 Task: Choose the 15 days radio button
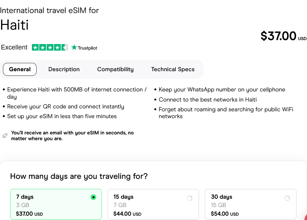pos(190,198)
